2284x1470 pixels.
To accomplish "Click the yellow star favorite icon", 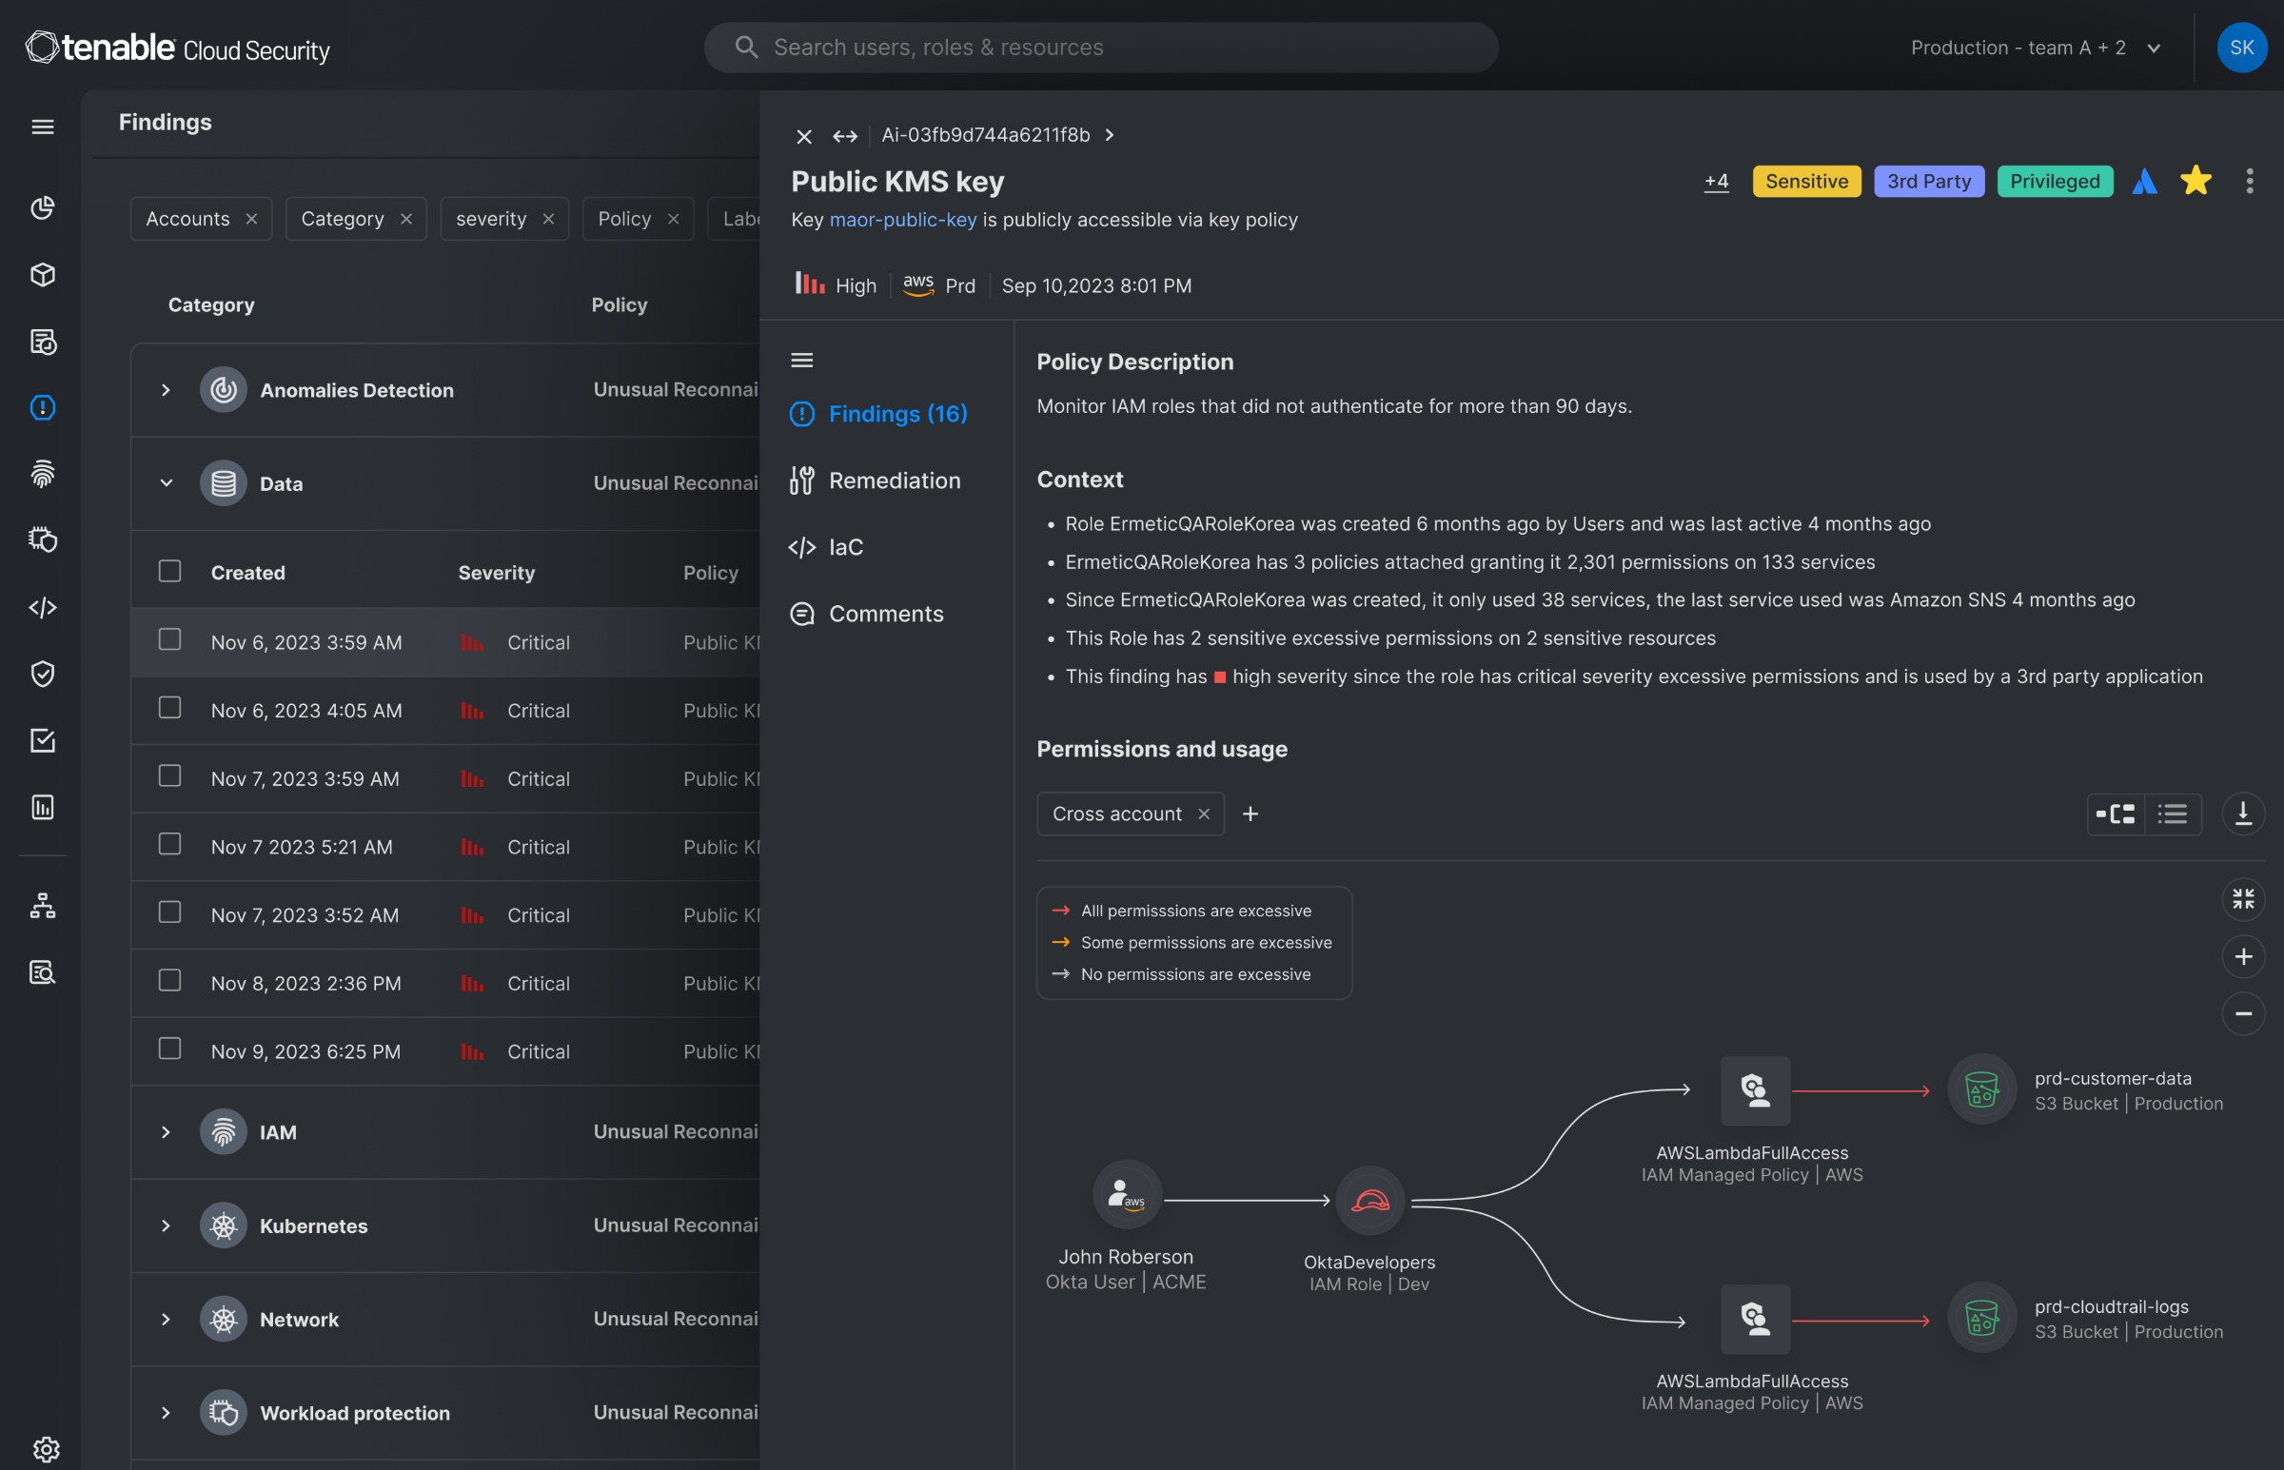I will 2195,181.
